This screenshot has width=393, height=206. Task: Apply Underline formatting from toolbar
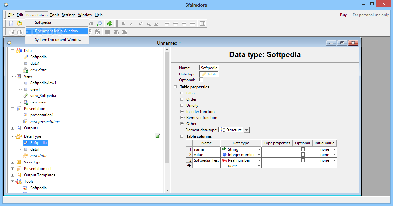(x=156, y=24)
